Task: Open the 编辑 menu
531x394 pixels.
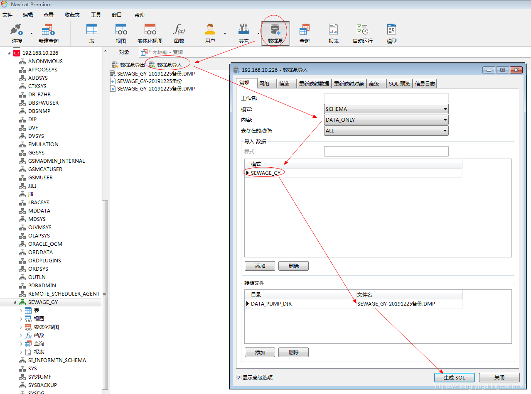Action: coord(28,15)
